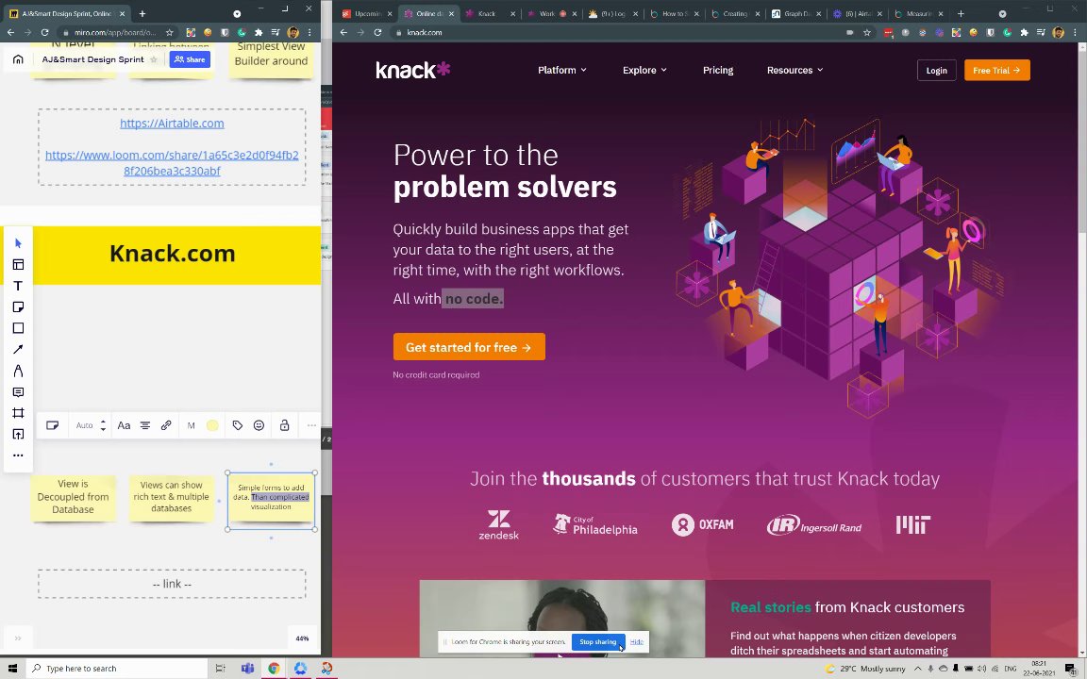Switch to the Upcoming browser tab

pos(366,13)
